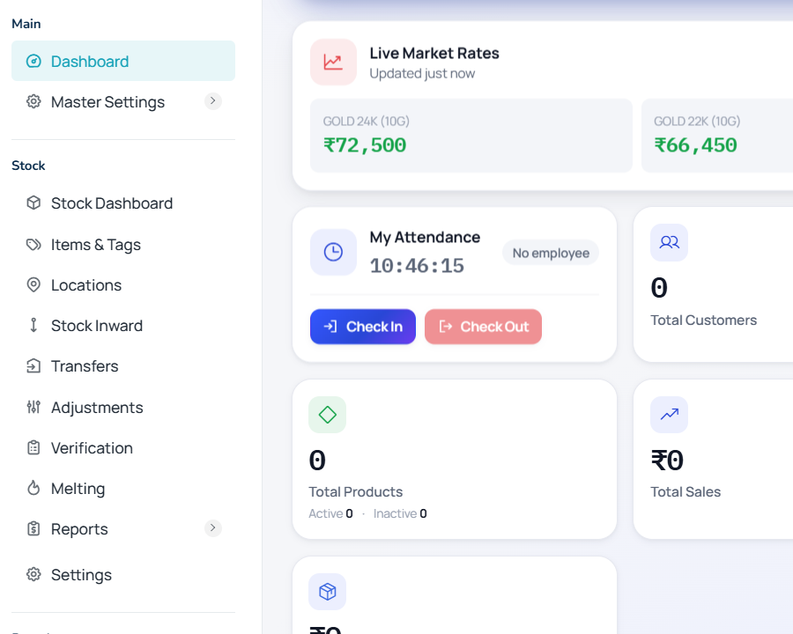The image size is (793, 634).
Task: Click the Stock Settings gear icon
Action: [33, 574]
